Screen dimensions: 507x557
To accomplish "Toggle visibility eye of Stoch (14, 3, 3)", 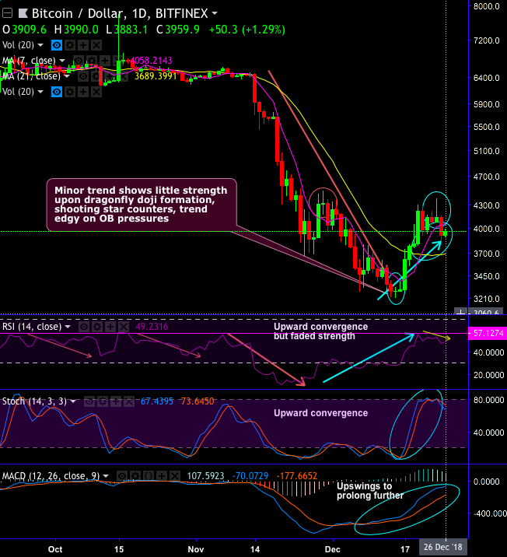I will point(89,401).
